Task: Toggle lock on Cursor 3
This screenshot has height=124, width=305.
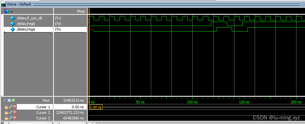Action: pos(7,118)
